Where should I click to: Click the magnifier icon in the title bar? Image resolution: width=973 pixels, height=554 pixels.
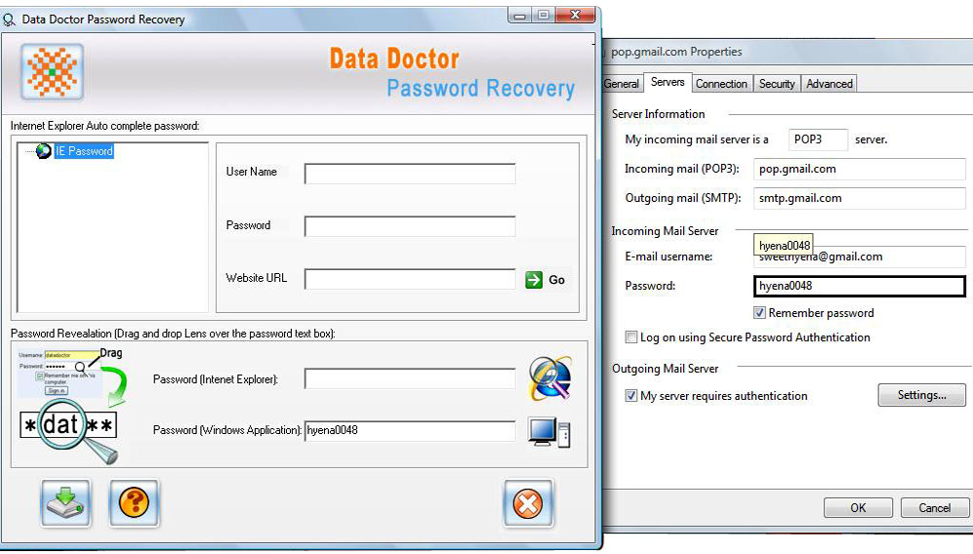point(10,20)
